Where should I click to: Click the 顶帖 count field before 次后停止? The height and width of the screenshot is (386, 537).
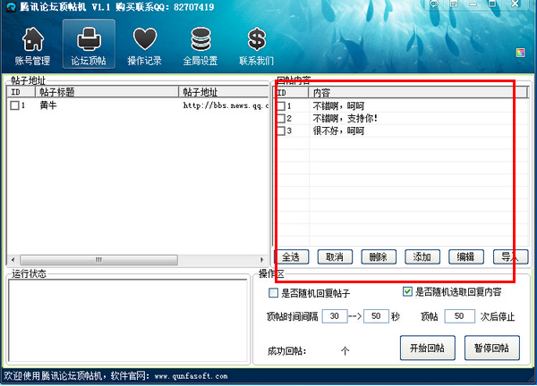460,316
